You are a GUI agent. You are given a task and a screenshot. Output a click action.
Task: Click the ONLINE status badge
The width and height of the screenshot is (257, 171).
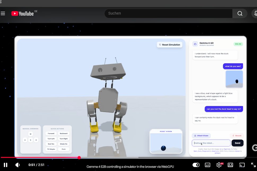238,44
